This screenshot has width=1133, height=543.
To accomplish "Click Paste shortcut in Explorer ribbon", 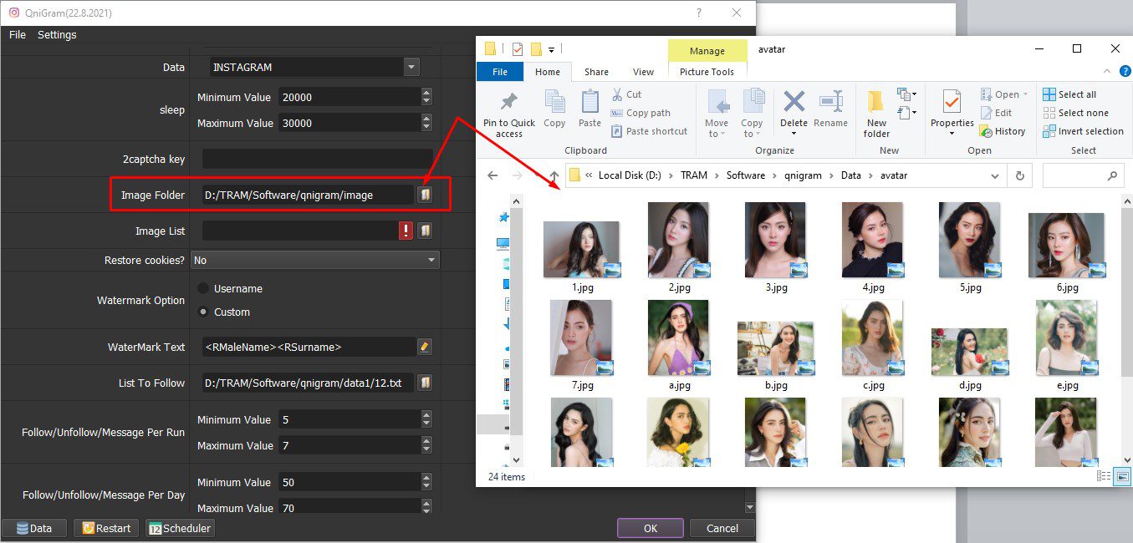I will click(649, 131).
